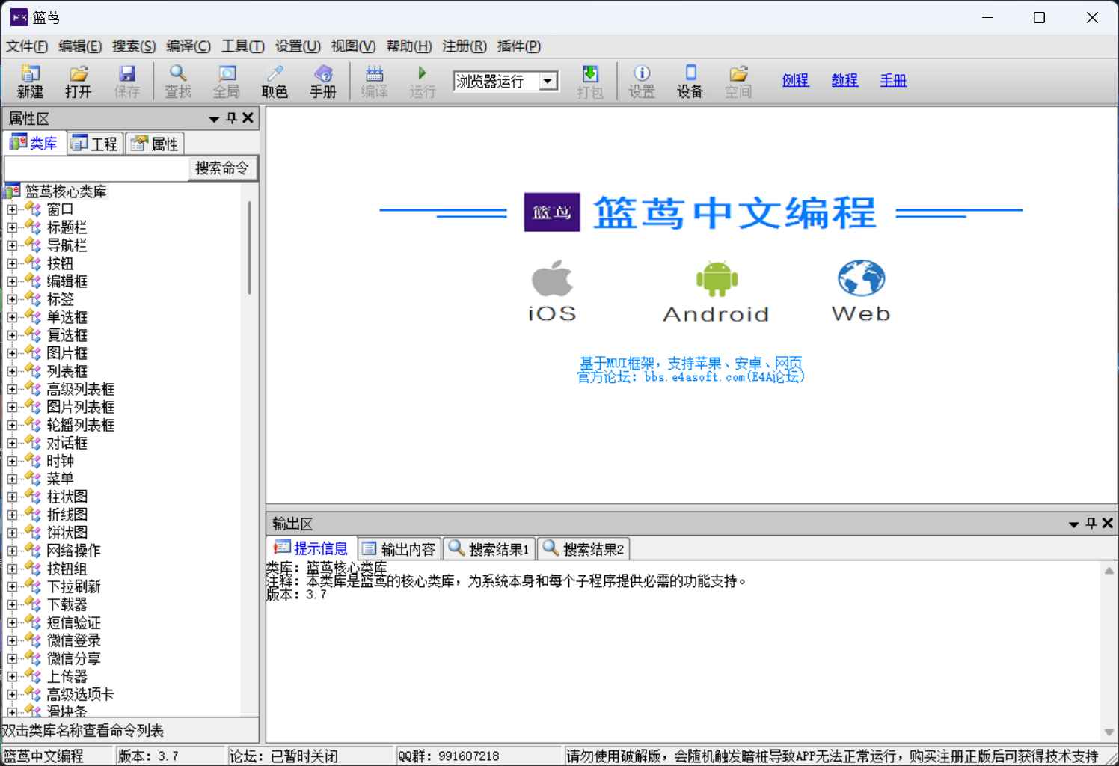
Task: Click the 搜索命令 button
Action: point(222,168)
